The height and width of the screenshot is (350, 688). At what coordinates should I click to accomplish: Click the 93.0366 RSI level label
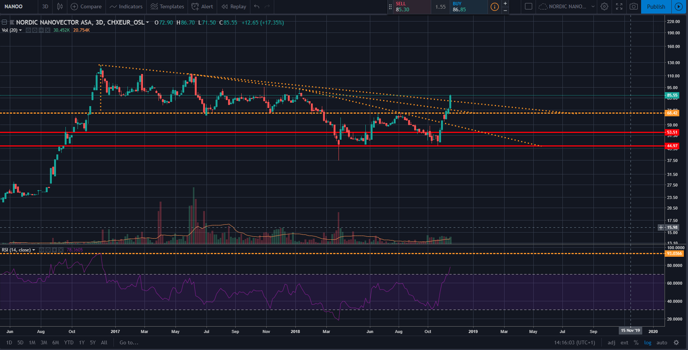click(674, 253)
